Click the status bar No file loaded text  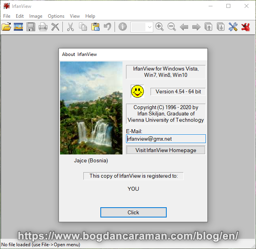coord(41,245)
